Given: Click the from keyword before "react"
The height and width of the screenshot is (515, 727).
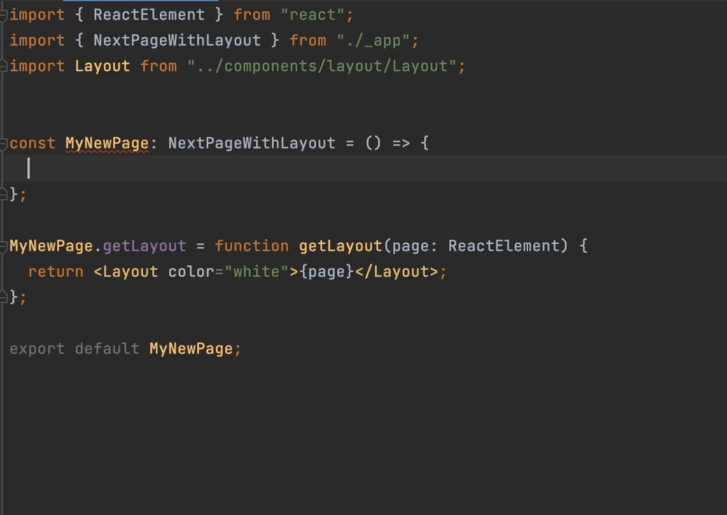Looking at the screenshot, I should pos(251,15).
